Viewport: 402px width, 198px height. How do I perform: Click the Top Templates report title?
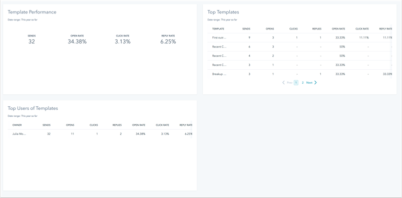(223, 12)
